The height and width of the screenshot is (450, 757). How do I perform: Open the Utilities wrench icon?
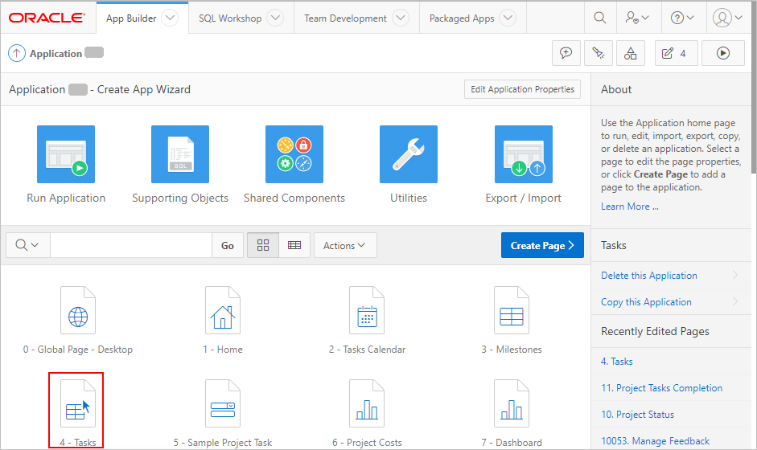click(409, 154)
